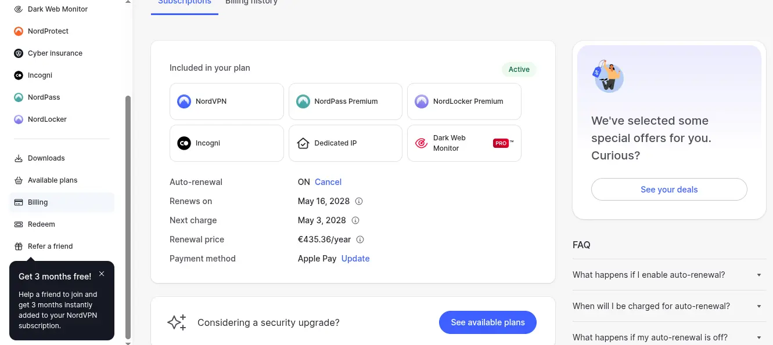The width and height of the screenshot is (773, 345).
Task: Click the NordPass sidebar icon
Action: tap(18, 97)
